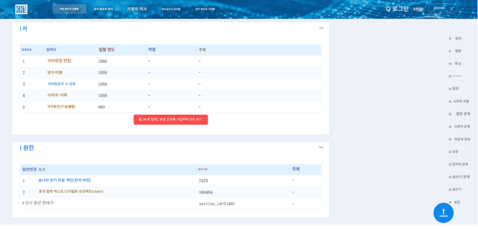Click the red button to view all 41 items

[171, 120]
